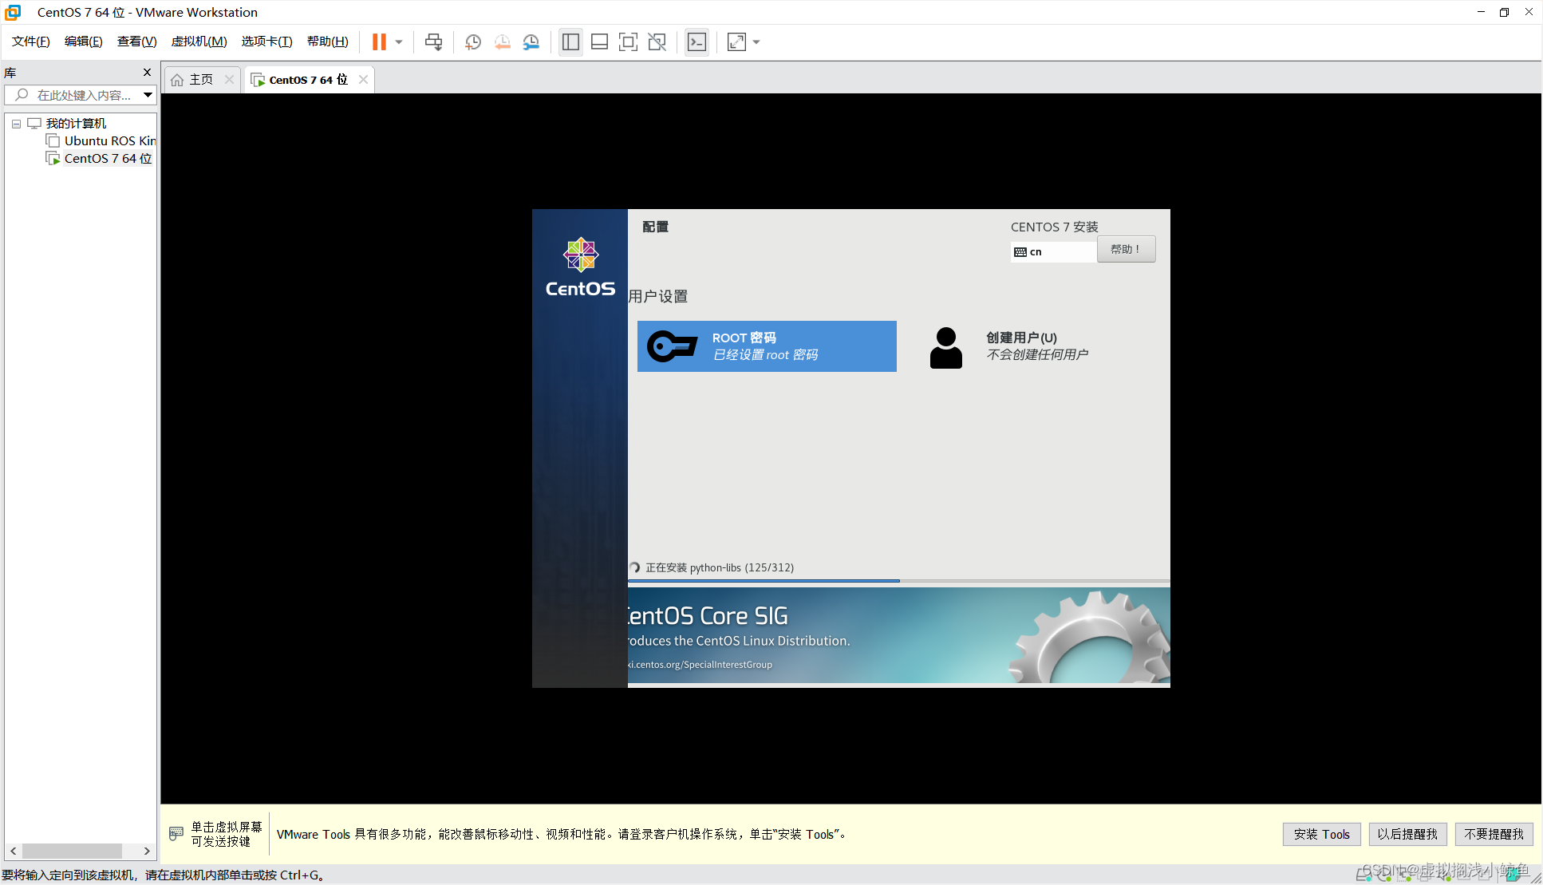1543x885 pixels.
Task: Send Ctrl+Alt+Del to the virtual machine
Action: pyautogui.click(x=433, y=42)
